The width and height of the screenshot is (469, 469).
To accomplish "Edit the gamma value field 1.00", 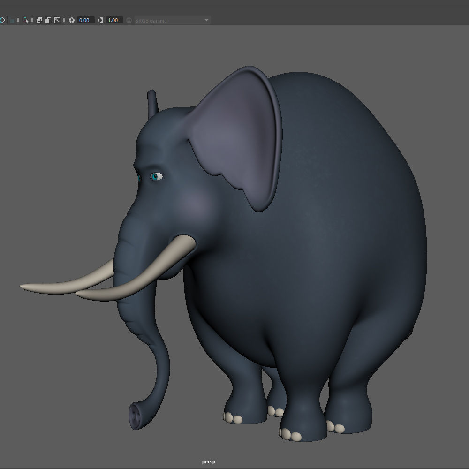I will coord(114,20).
